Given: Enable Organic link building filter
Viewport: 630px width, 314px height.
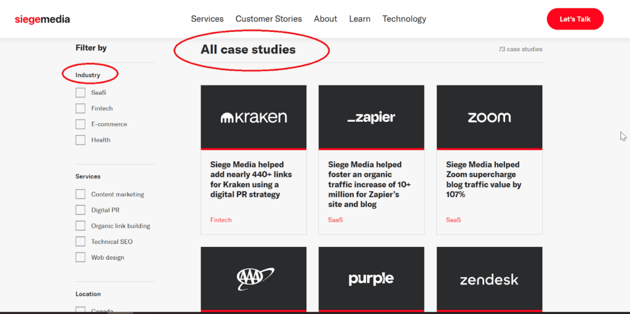Looking at the screenshot, I should [81, 226].
